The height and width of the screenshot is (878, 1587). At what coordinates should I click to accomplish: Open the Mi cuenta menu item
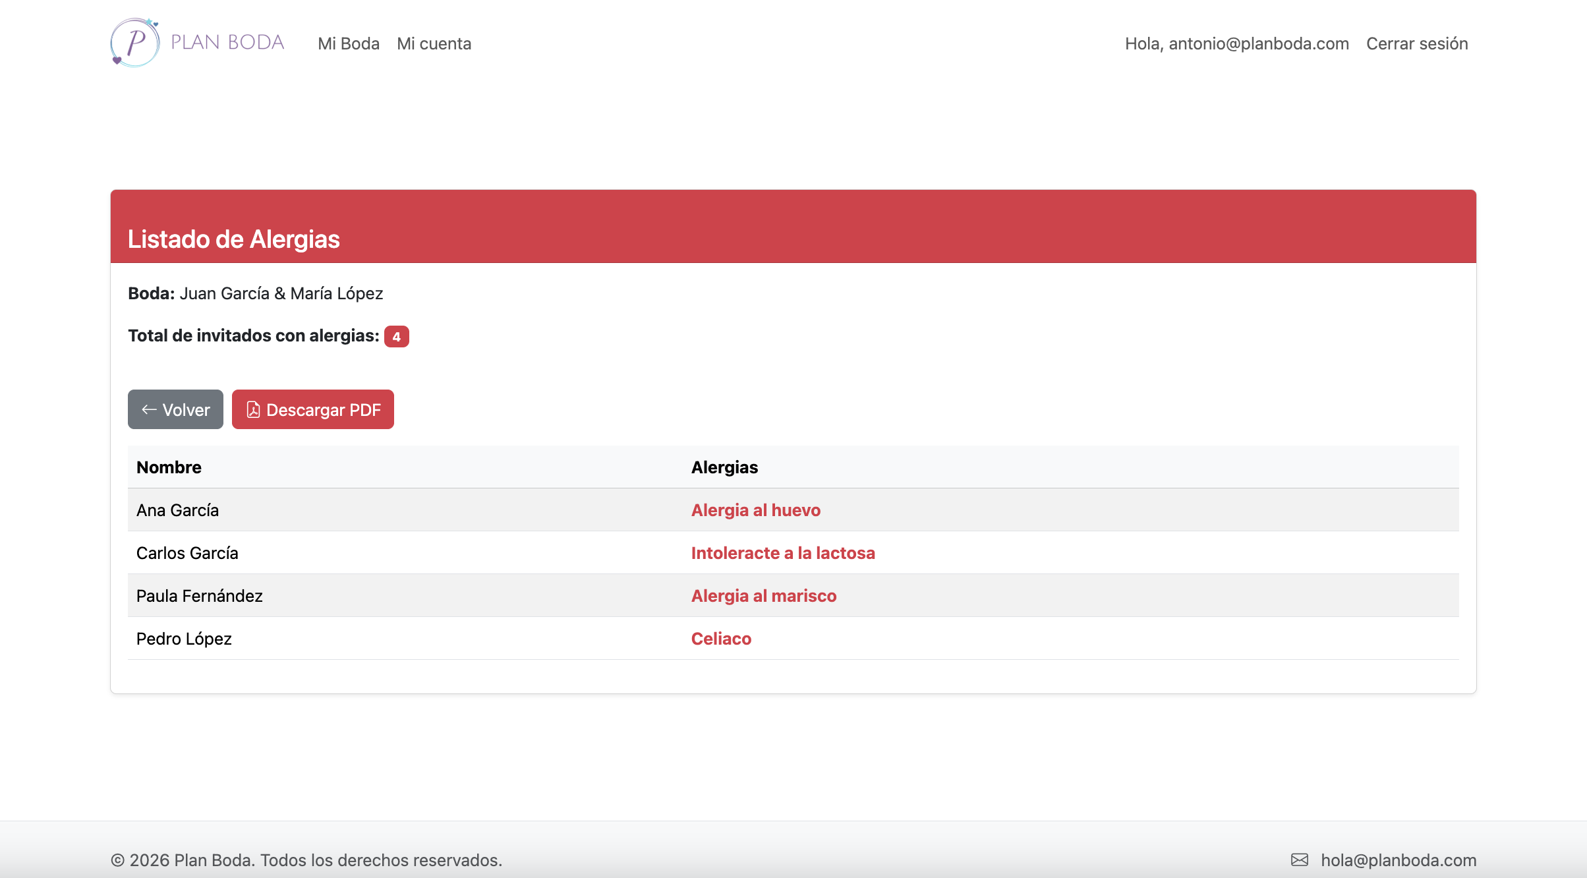pyautogui.click(x=434, y=44)
